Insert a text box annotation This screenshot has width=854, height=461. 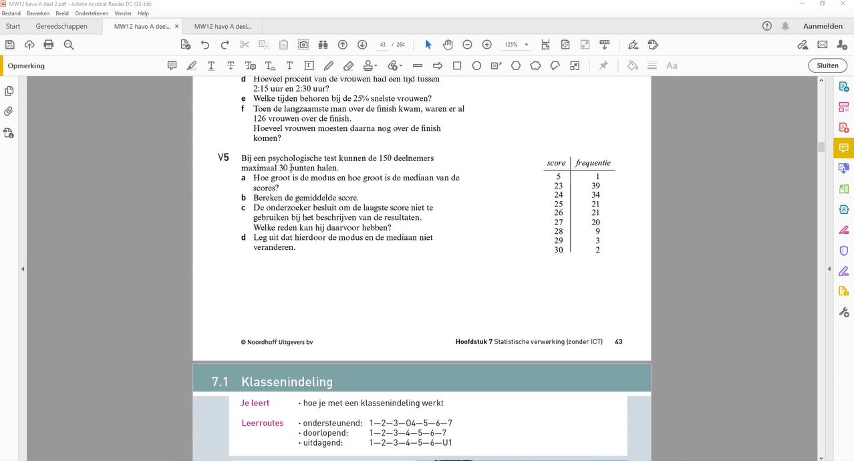[x=309, y=65]
